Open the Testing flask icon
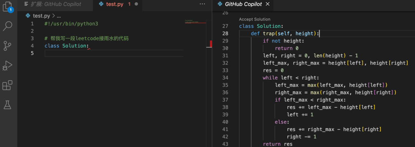 point(8,105)
